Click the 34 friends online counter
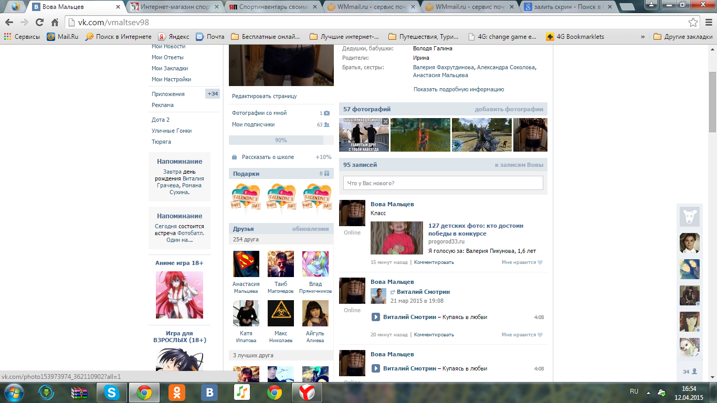The image size is (717, 403). (690, 372)
